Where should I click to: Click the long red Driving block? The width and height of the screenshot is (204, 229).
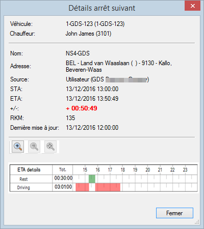pos(108,187)
